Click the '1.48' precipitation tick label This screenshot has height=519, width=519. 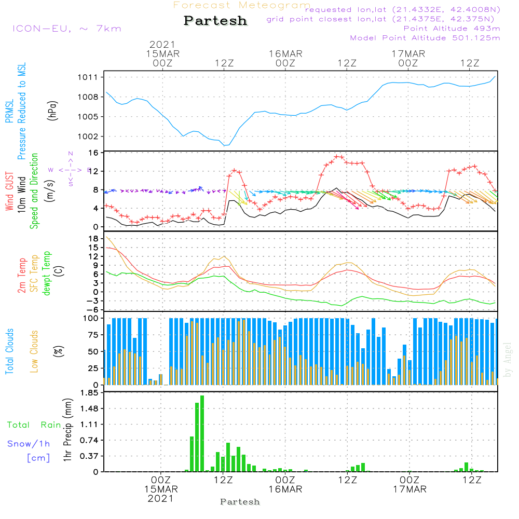coord(89,409)
